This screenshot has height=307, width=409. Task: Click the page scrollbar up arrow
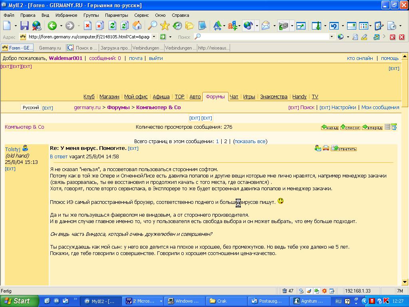point(405,56)
